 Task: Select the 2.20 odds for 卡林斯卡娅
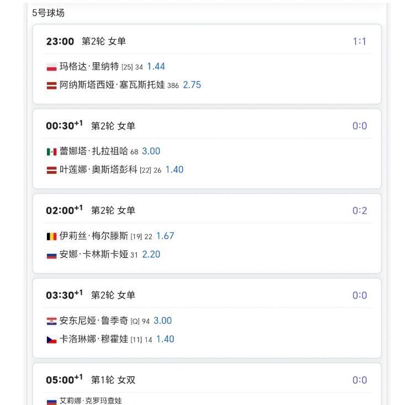coord(151,255)
